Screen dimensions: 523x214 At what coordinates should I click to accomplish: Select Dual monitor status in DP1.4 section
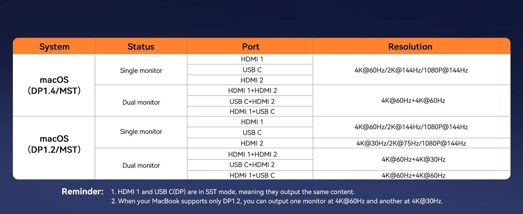[x=141, y=102]
